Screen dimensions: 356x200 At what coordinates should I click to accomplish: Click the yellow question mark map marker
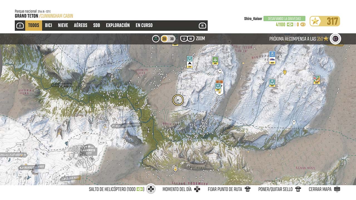click(x=285, y=72)
